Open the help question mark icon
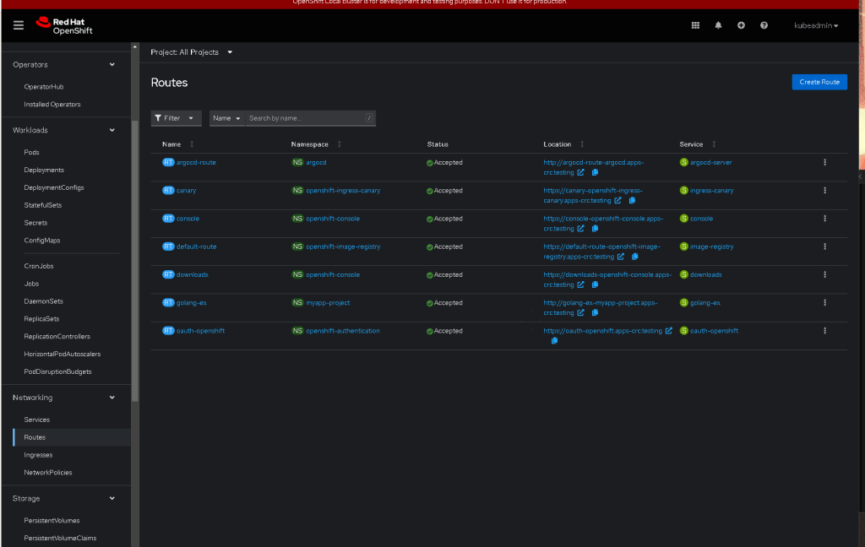 tap(764, 25)
